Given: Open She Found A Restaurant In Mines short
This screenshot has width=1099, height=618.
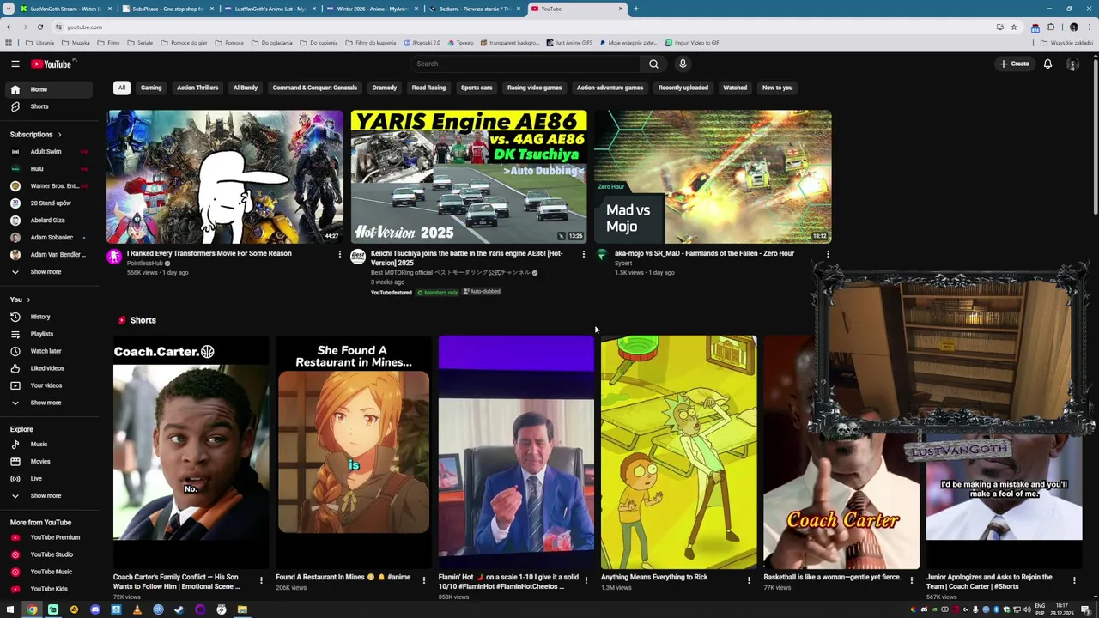Looking at the screenshot, I should tap(353, 451).
